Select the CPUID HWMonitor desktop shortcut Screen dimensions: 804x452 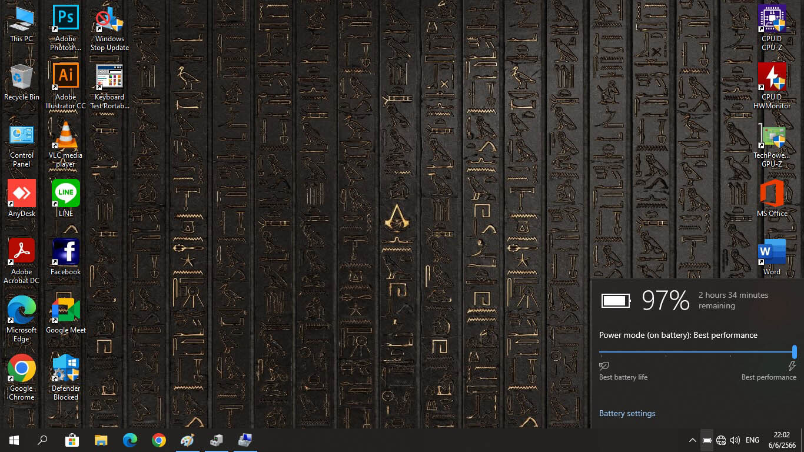tap(772, 87)
